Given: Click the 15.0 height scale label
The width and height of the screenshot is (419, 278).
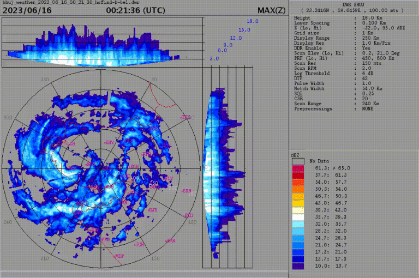Looking at the screenshot, I should click(x=244, y=30).
